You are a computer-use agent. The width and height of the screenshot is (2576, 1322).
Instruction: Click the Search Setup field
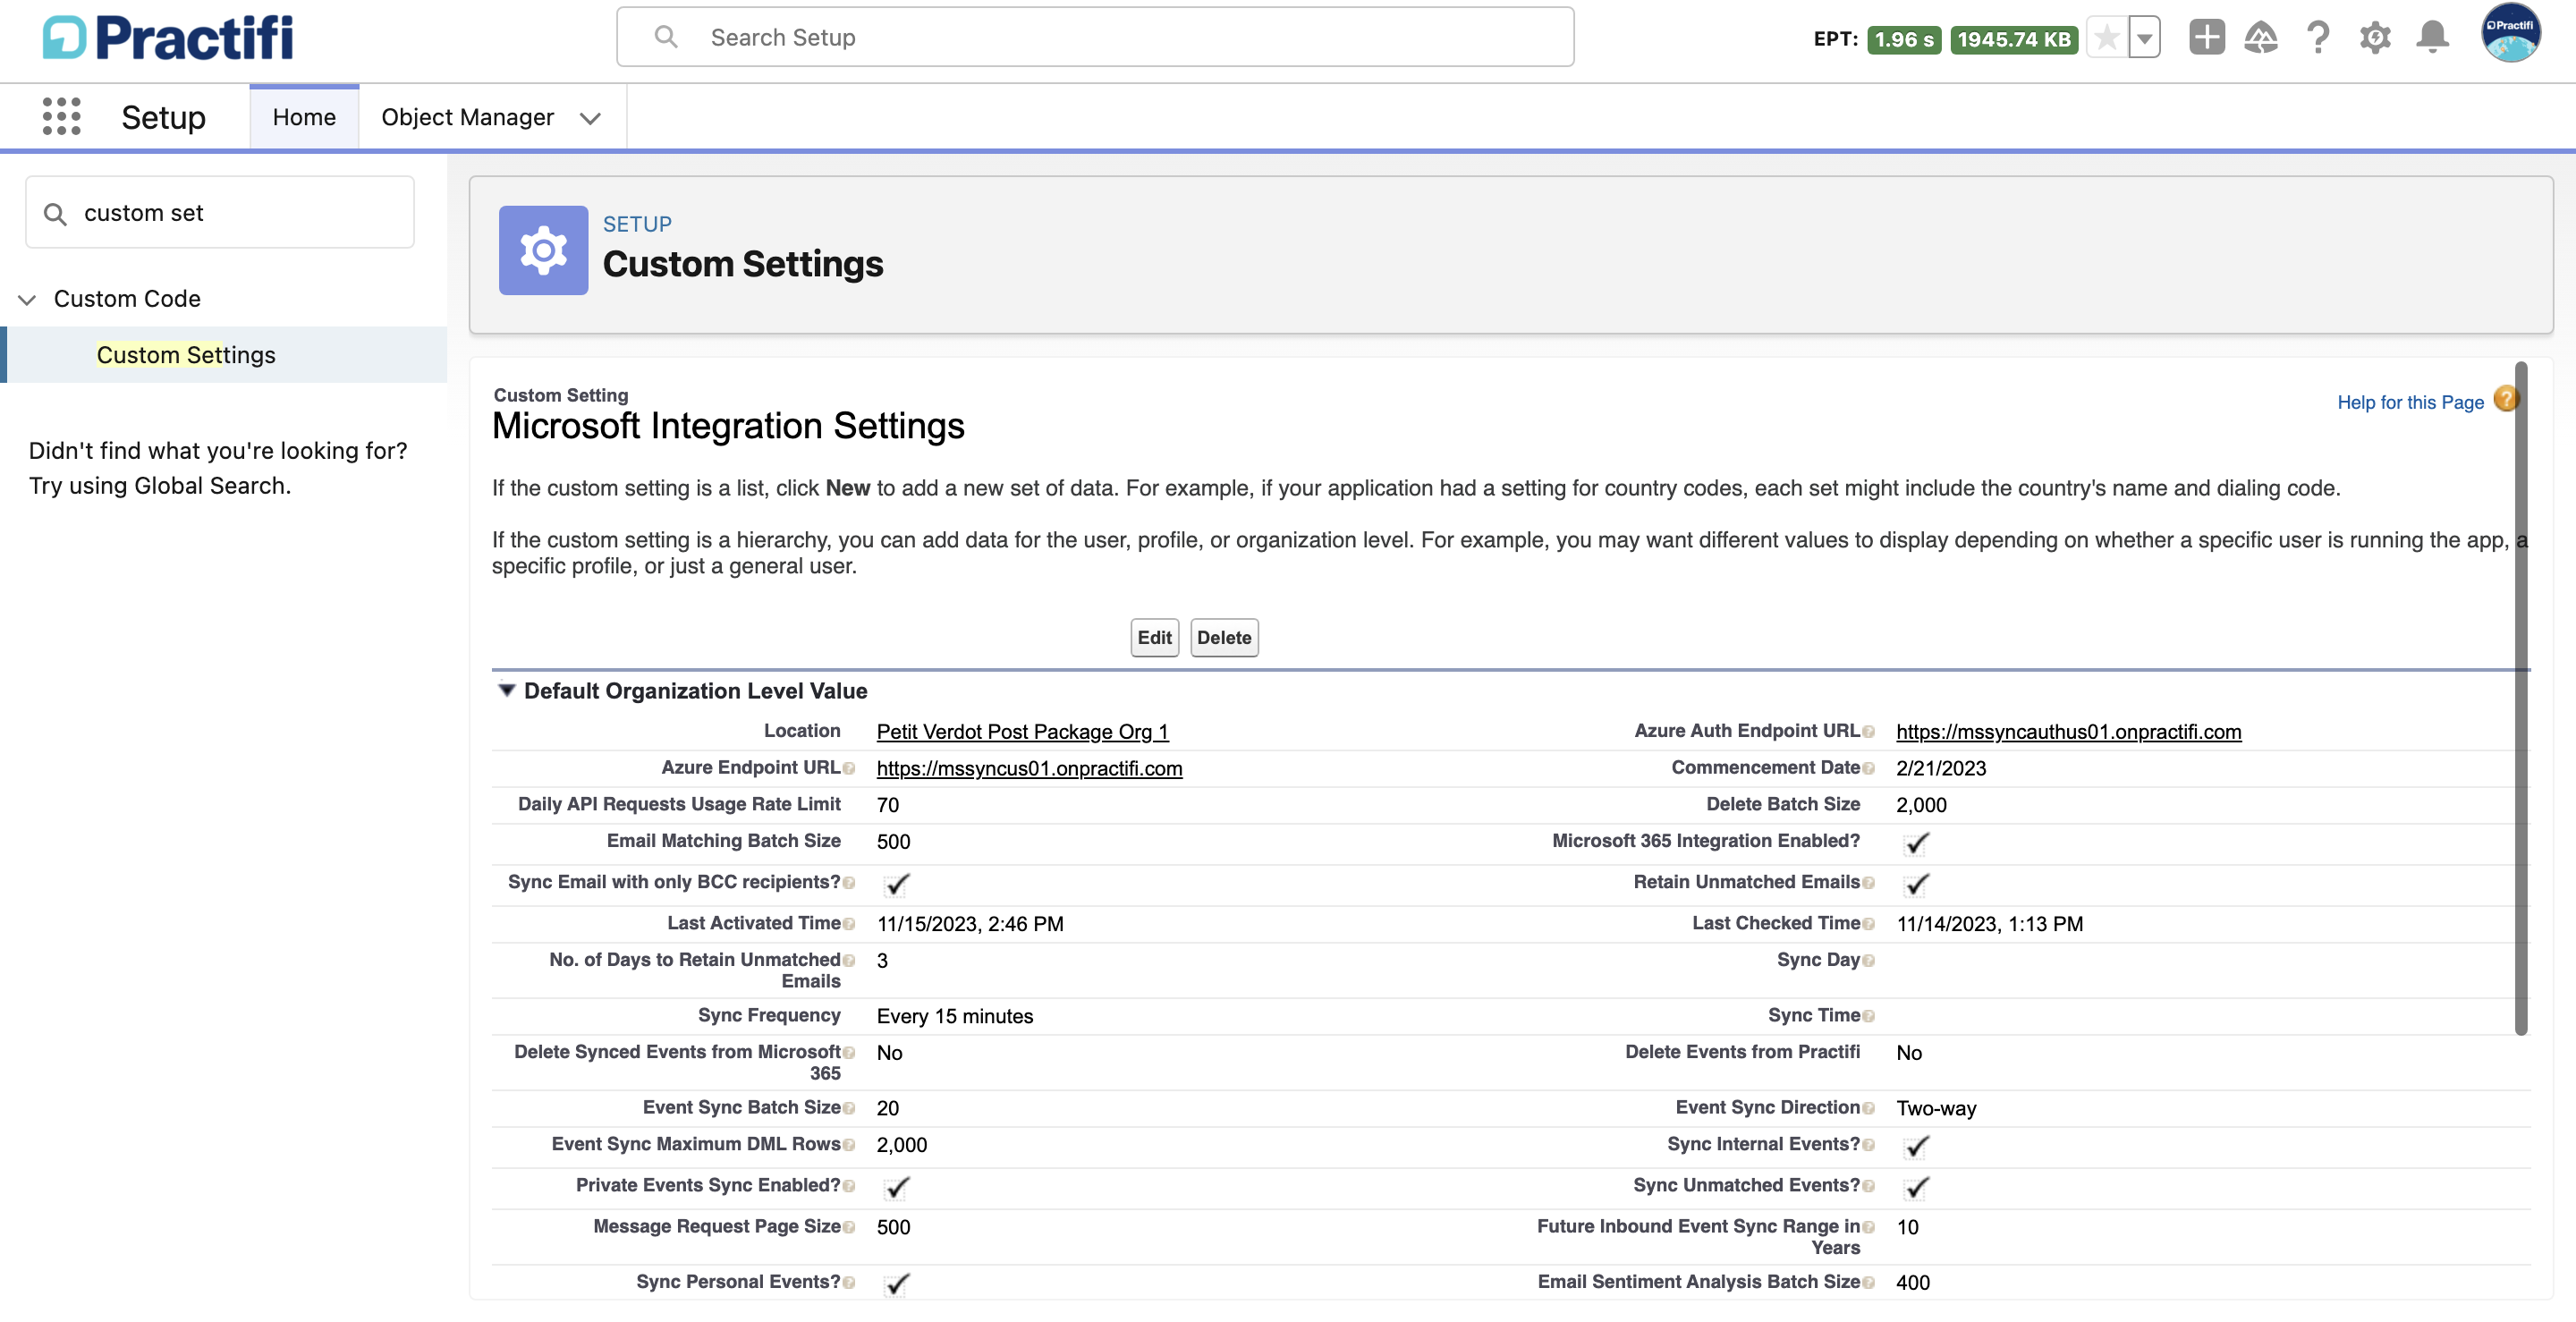[x=1095, y=37]
